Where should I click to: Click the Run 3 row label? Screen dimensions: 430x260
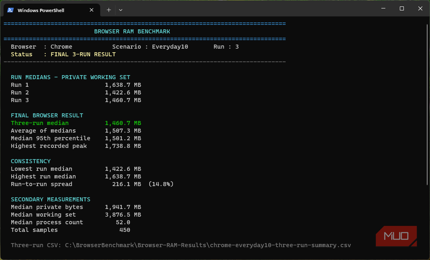coord(20,100)
